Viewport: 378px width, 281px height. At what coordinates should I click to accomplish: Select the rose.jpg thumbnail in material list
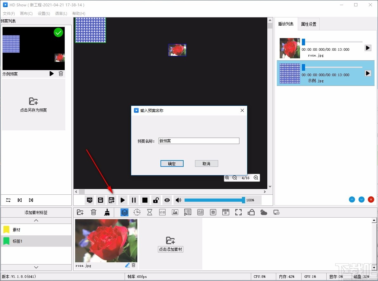pos(106,241)
